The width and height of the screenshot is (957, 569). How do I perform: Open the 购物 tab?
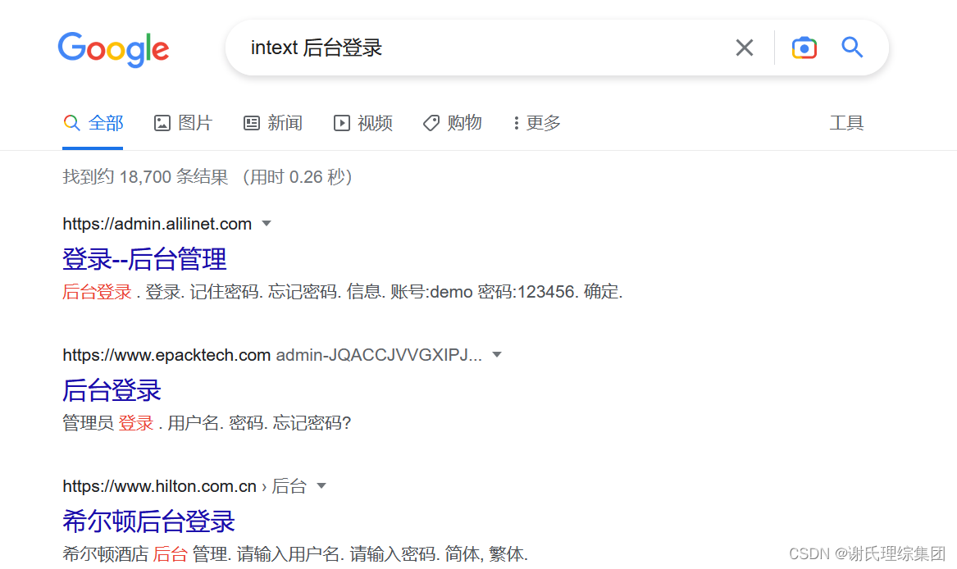[452, 123]
